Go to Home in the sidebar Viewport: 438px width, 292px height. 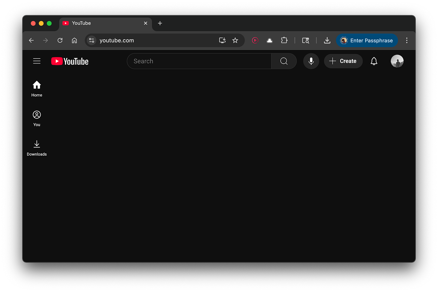[x=37, y=89]
